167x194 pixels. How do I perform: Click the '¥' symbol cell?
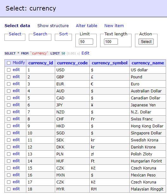click(x=110, y=105)
